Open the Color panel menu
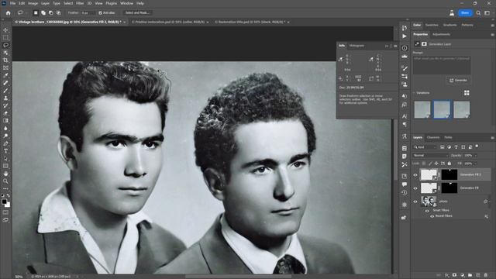 (493, 26)
